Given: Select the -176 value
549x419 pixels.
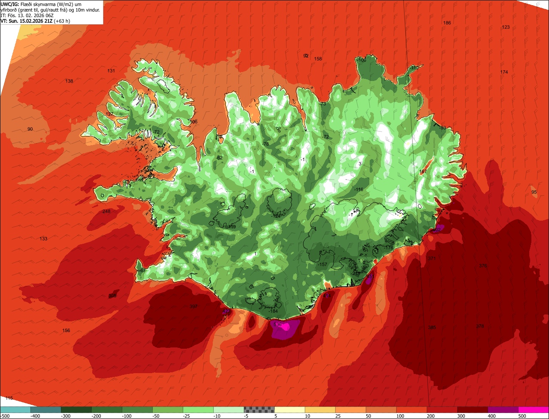Looking at the screenshot, I should tap(389, 248).
